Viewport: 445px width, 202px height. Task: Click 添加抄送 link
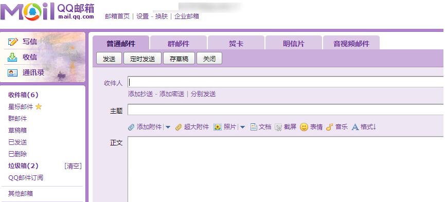pos(140,94)
